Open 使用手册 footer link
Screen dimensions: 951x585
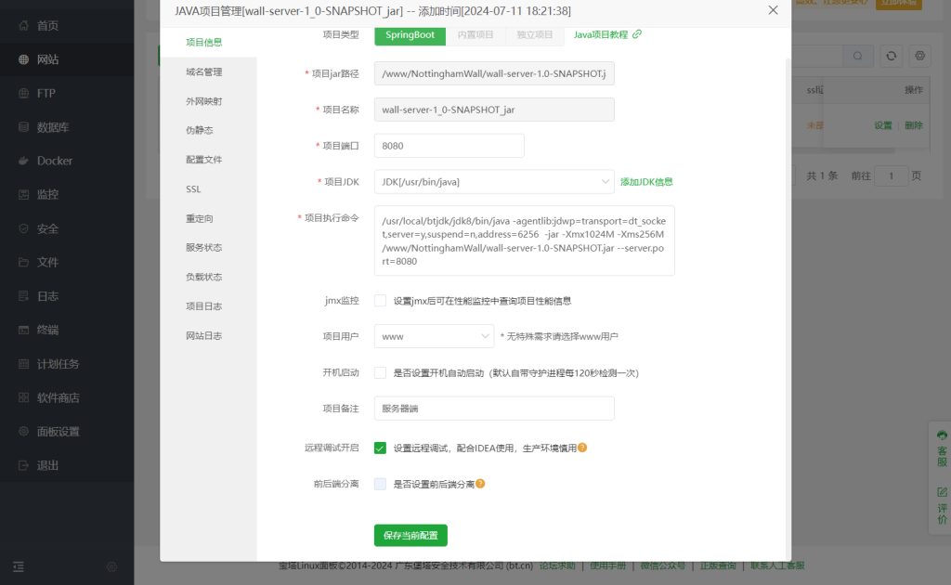[607, 565]
